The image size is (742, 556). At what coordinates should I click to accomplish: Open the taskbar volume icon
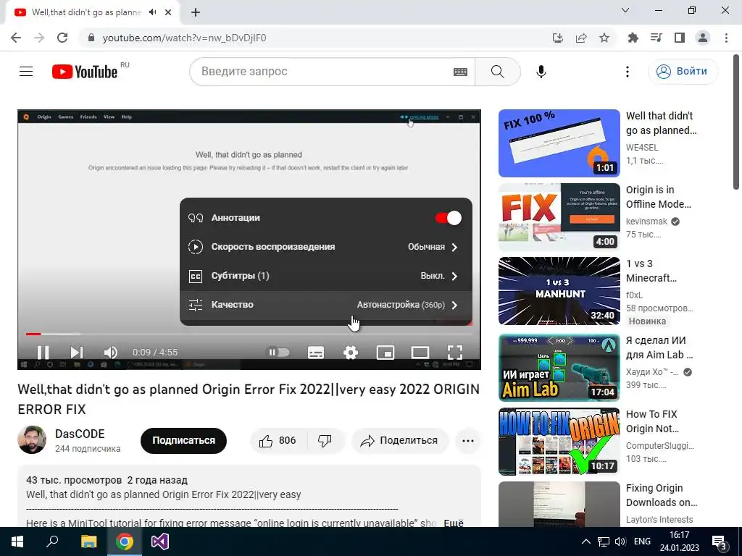click(x=620, y=542)
